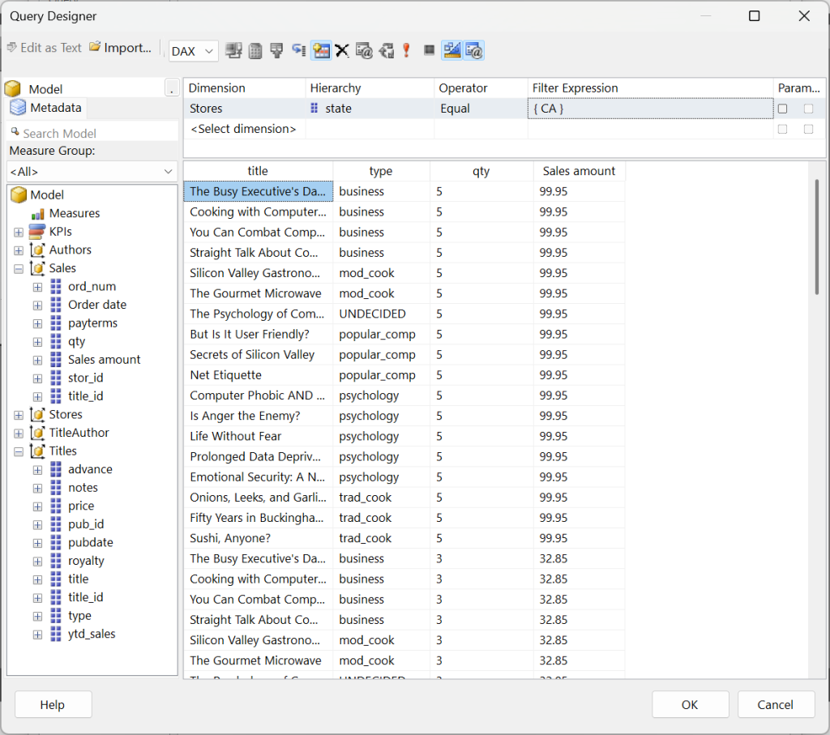830x735 pixels.
Task: Run query with red exclamation icon
Action: point(406,51)
